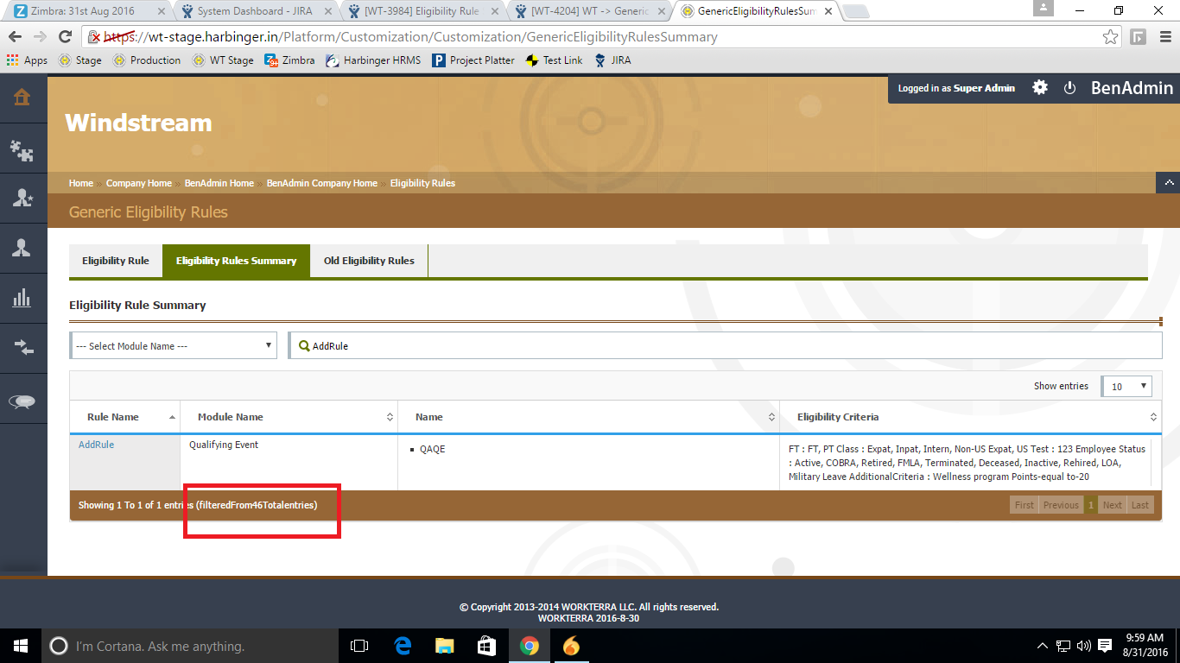Expand the Select Module Name dropdown

(x=174, y=345)
